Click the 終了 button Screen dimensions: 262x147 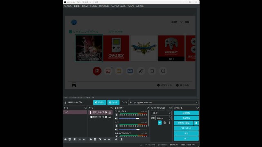click(186, 139)
